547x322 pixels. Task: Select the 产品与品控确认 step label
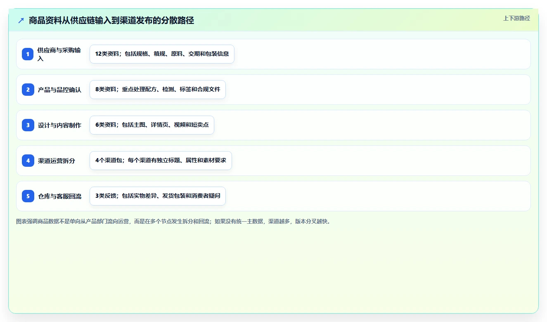(59, 90)
